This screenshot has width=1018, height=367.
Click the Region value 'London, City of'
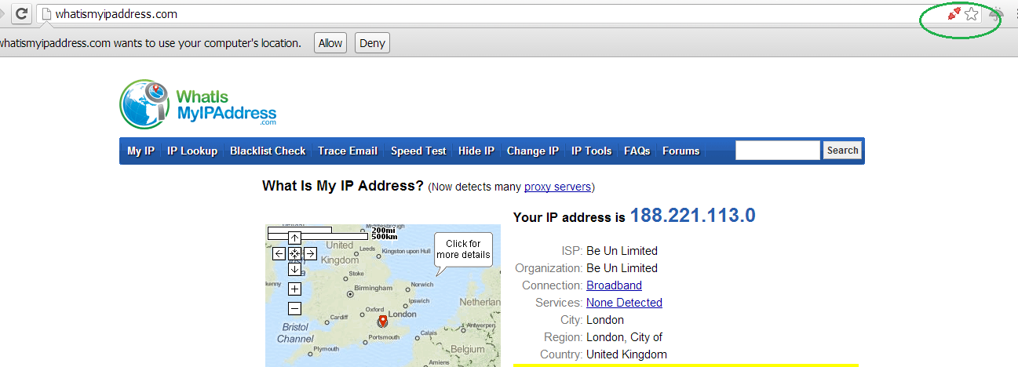624,337
